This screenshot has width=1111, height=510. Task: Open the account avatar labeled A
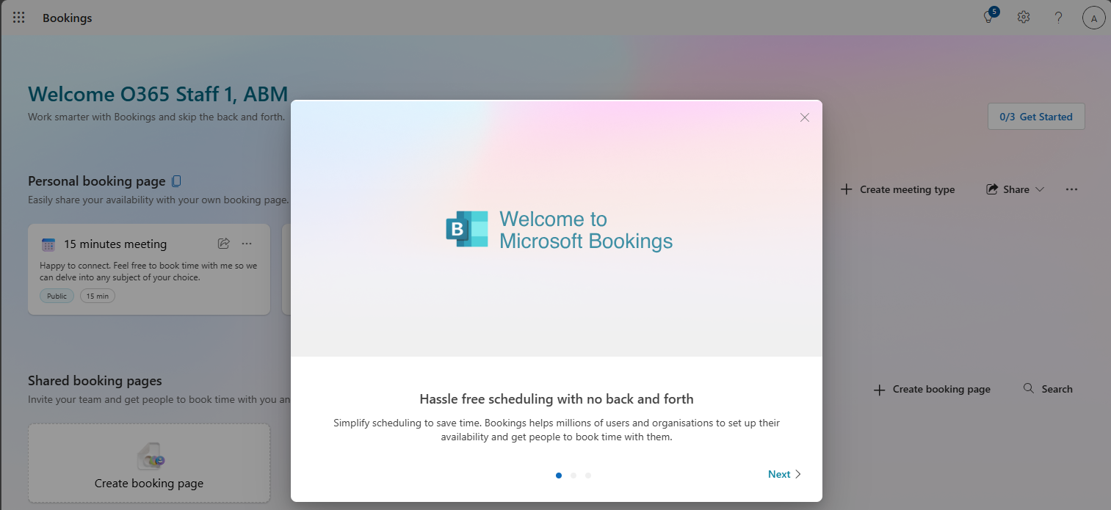click(1094, 18)
